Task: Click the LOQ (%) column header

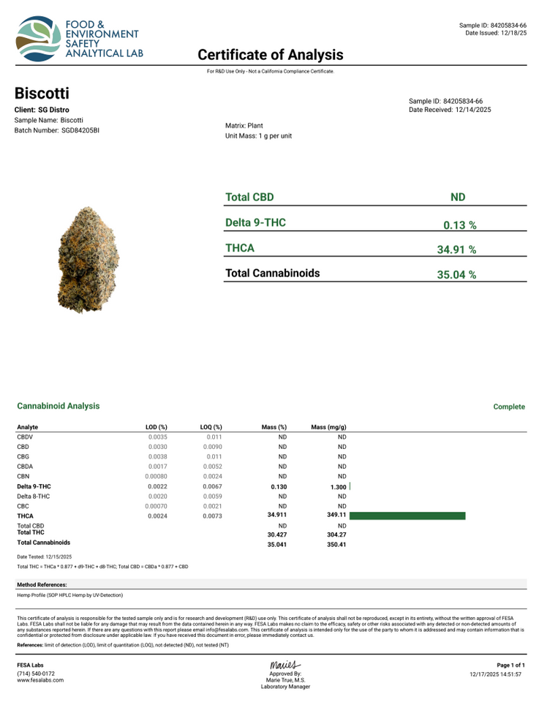Action: click(211, 427)
